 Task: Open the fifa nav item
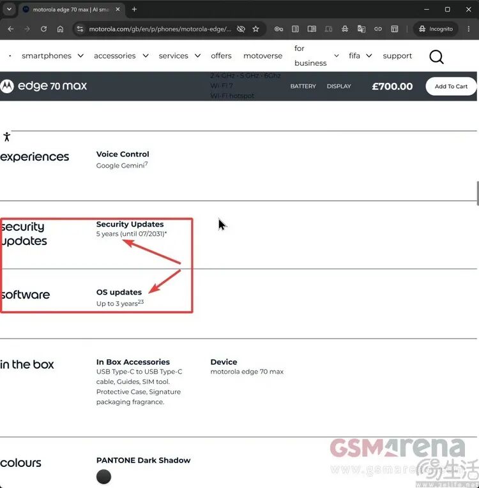(x=354, y=55)
